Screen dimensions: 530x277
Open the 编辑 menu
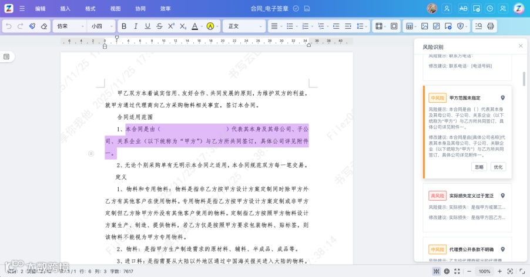tap(40, 9)
